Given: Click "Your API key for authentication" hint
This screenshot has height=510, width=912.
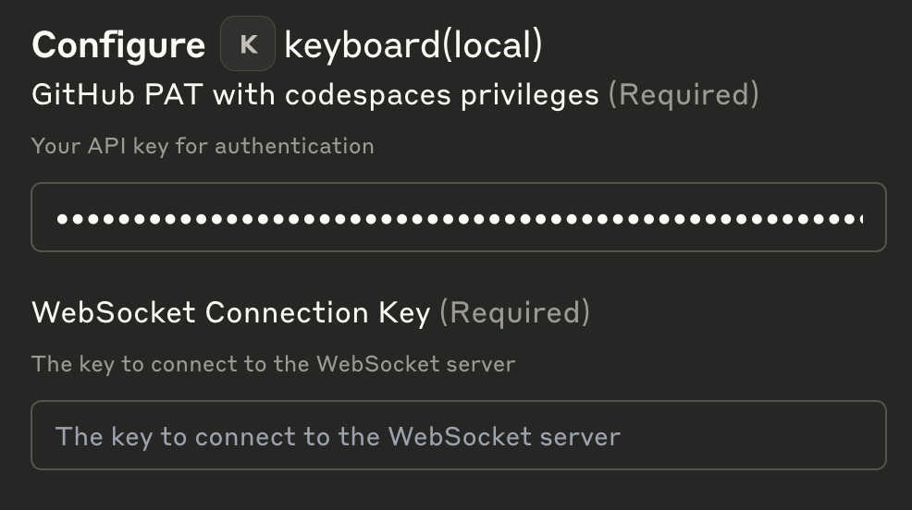Looking at the screenshot, I should point(203,146).
